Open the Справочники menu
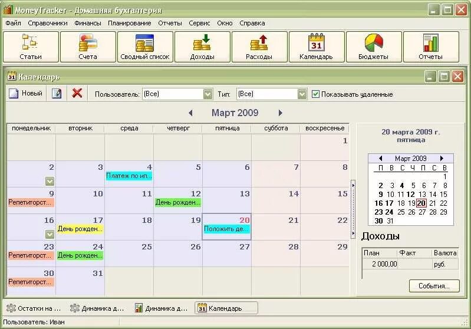This screenshot has height=329, width=471. pyautogui.click(x=48, y=23)
